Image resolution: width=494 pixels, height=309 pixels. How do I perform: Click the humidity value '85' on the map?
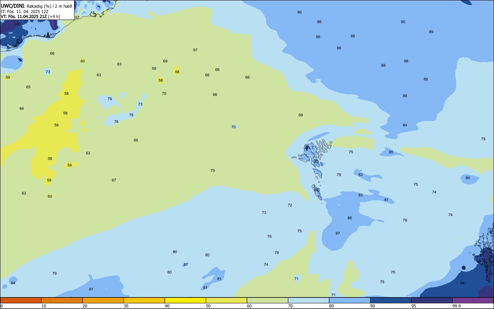(x=391, y=152)
